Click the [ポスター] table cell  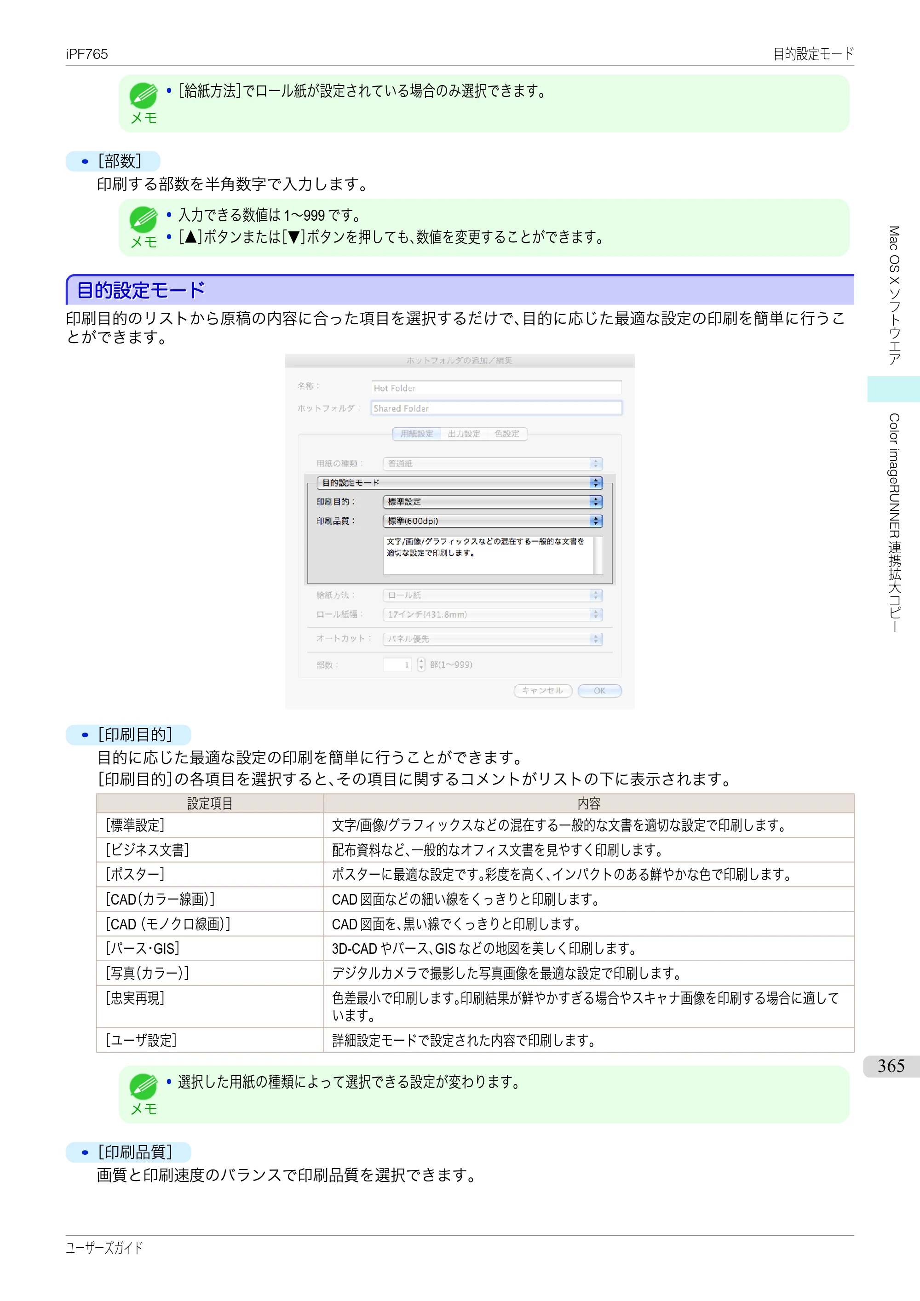(x=210, y=874)
